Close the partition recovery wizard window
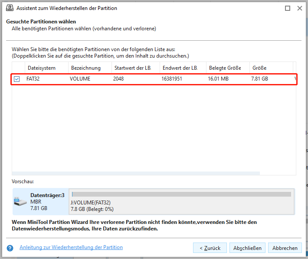Image resolution: width=308 pixels, height=259 pixels. tap(300, 8)
